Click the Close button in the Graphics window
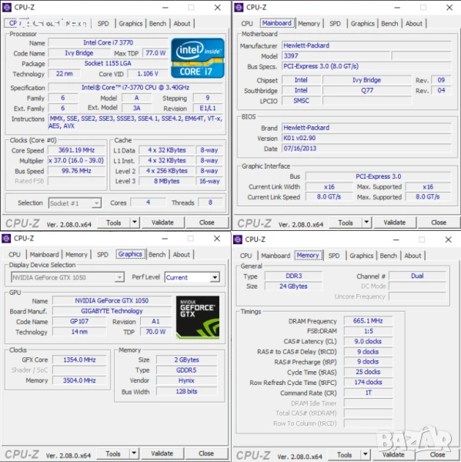This screenshot has height=462, width=461. click(x=206, y=454)
